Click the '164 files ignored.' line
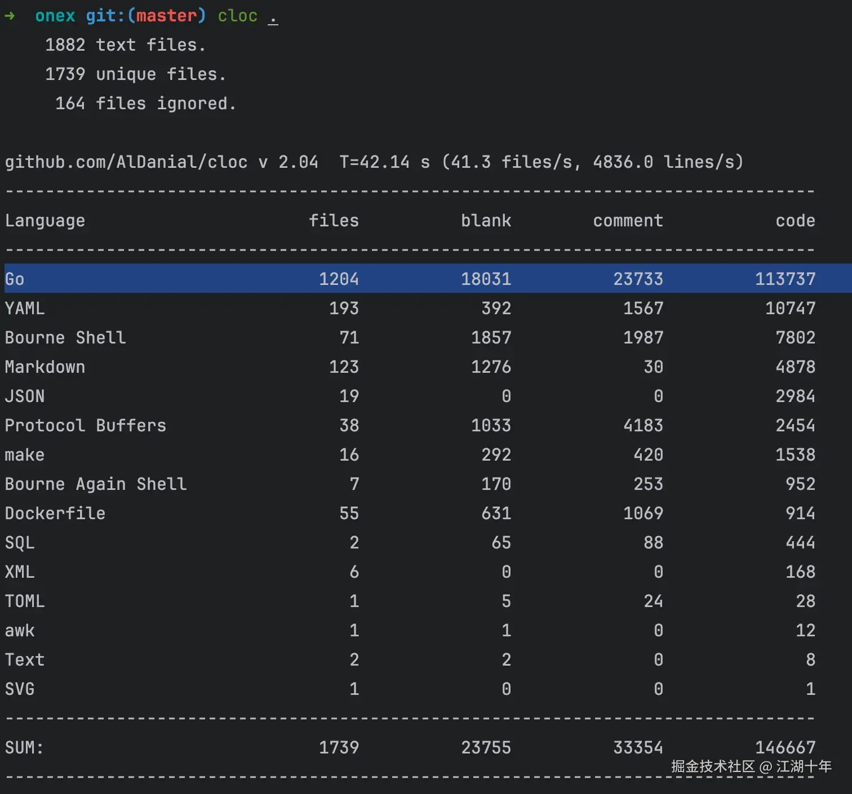This screenshot has height=794, width=852. pos(145,104)
